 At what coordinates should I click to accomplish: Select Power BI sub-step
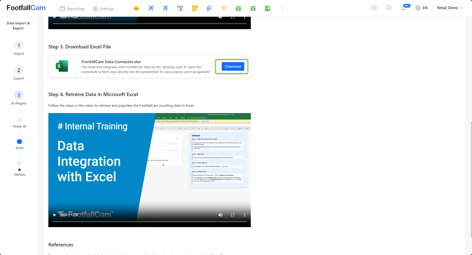[19, 123]
